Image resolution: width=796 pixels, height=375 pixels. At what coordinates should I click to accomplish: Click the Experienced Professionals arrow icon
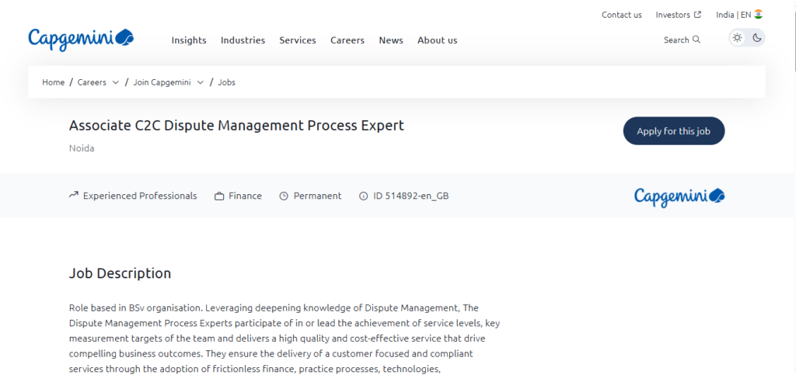[x=74, y=195]
